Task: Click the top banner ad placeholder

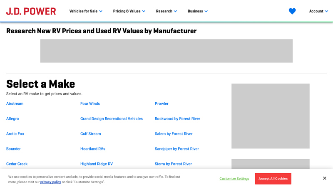Action: coord(166,51)
